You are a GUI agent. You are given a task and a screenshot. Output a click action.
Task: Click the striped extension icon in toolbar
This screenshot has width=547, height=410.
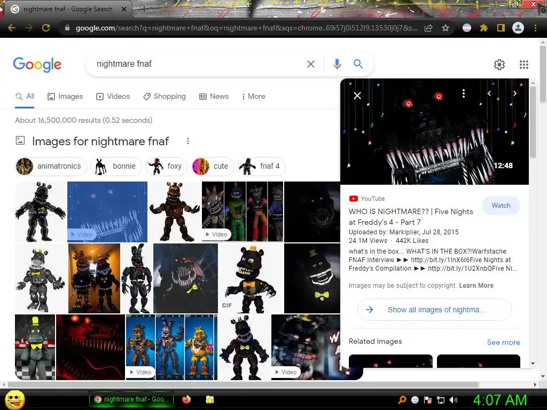coord(467,28)
